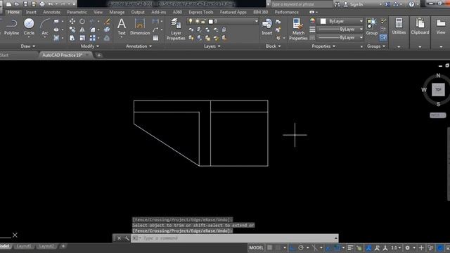Open the Utilities panel
The height and width of the screenshot is (253, 450).
399,27
